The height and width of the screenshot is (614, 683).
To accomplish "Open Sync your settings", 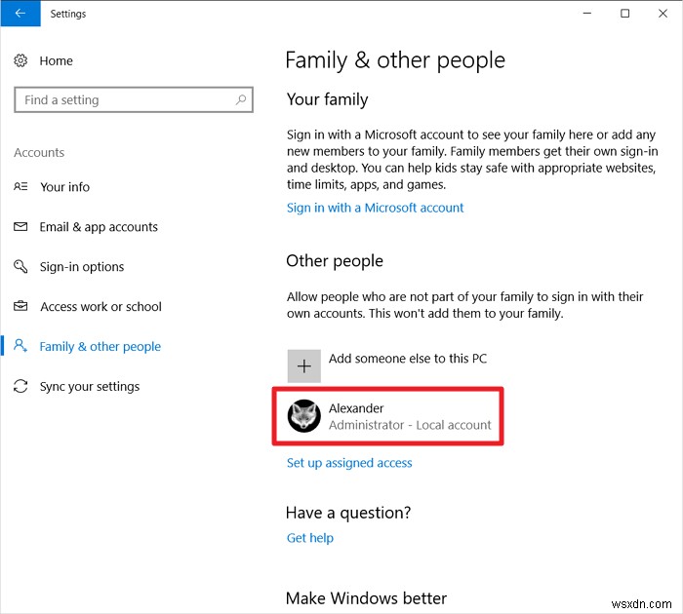I will [x=90, y=387].
